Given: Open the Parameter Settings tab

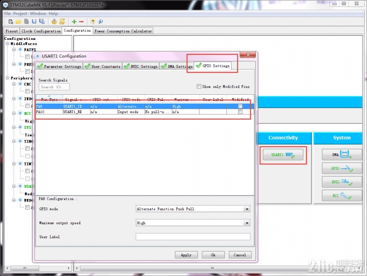Looking at the screenshot, I should click(59, 66).
